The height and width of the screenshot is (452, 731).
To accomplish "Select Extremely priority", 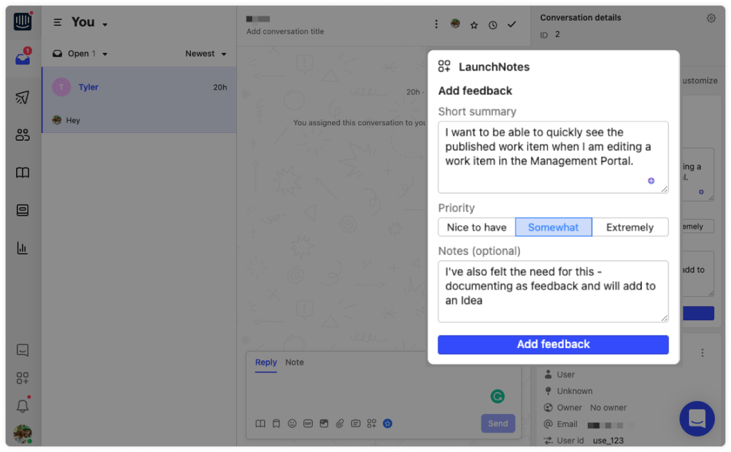I will tap(630, 227).
